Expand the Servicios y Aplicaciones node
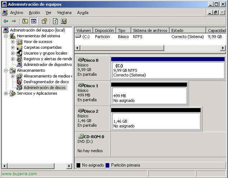228x178 pixels. (6, 93)
